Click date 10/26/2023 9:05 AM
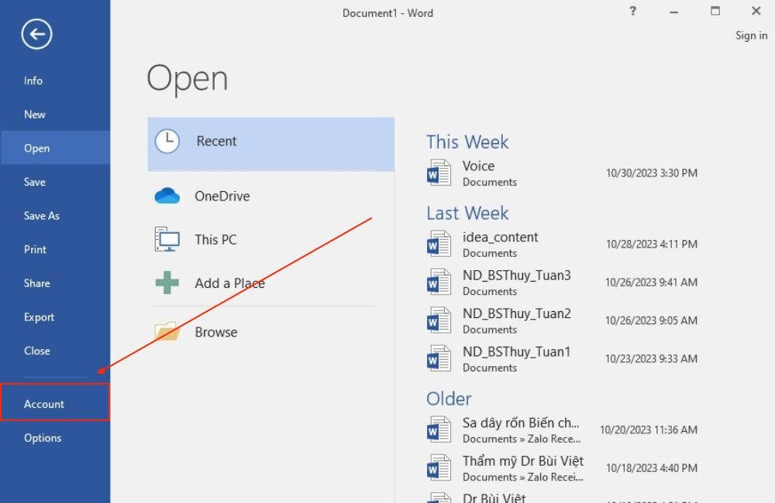Image resolution: width=775 pixels, height=503 pixels. pos(651,320)
